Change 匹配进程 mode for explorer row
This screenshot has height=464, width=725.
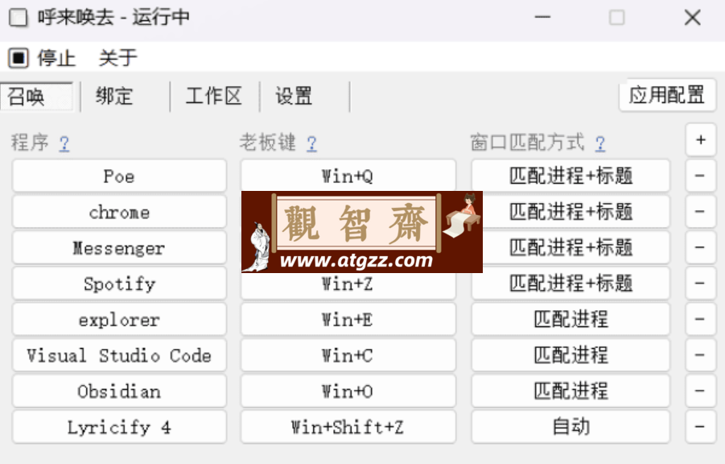[571, 319]
